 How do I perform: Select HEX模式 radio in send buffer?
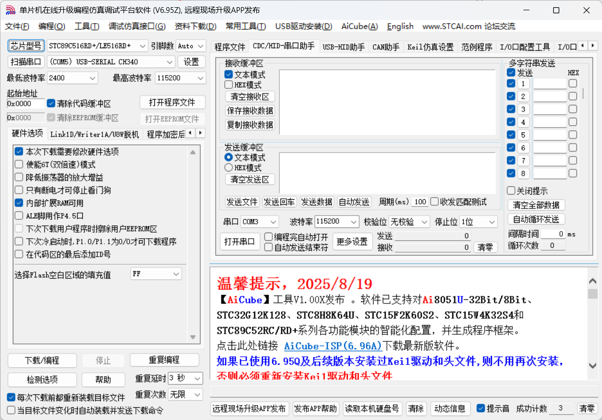click(x=228, y=167)
